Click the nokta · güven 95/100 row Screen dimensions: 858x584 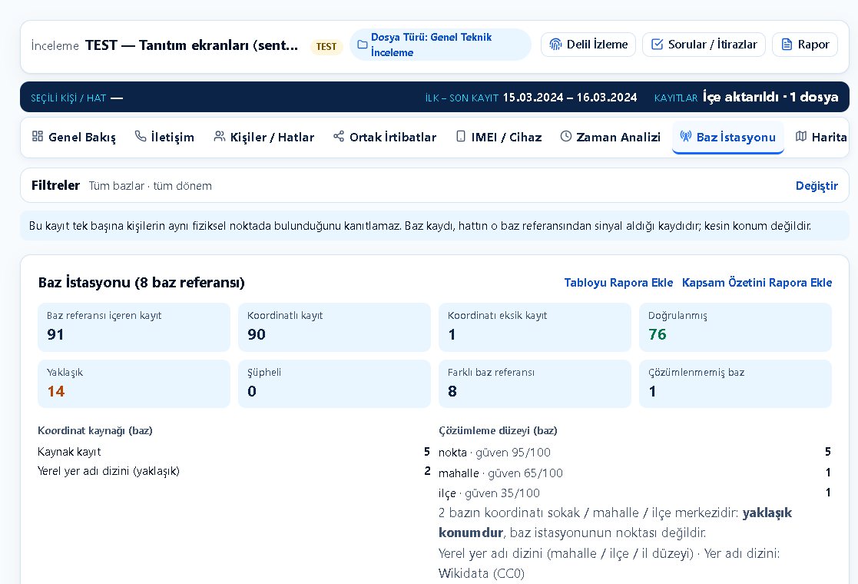pyautogui.click(x=634, y=452)
